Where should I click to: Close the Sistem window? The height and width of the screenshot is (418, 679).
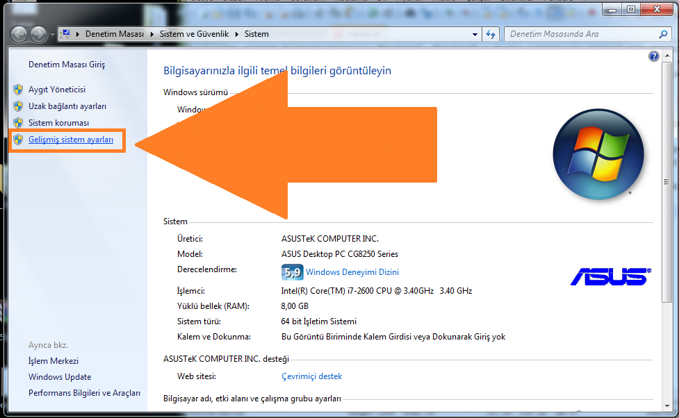click(657, 9)
